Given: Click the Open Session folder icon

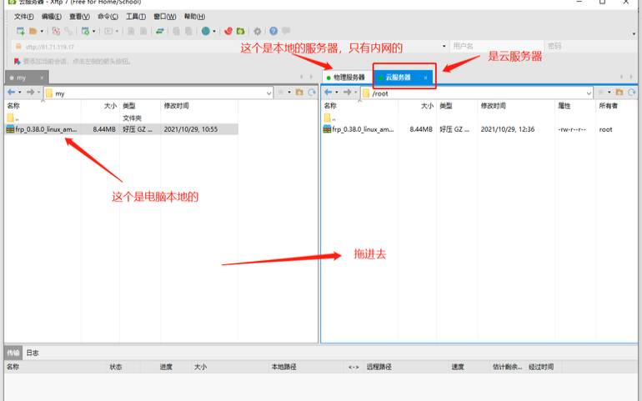Looking at the screenshot, I should click(33, 31).
